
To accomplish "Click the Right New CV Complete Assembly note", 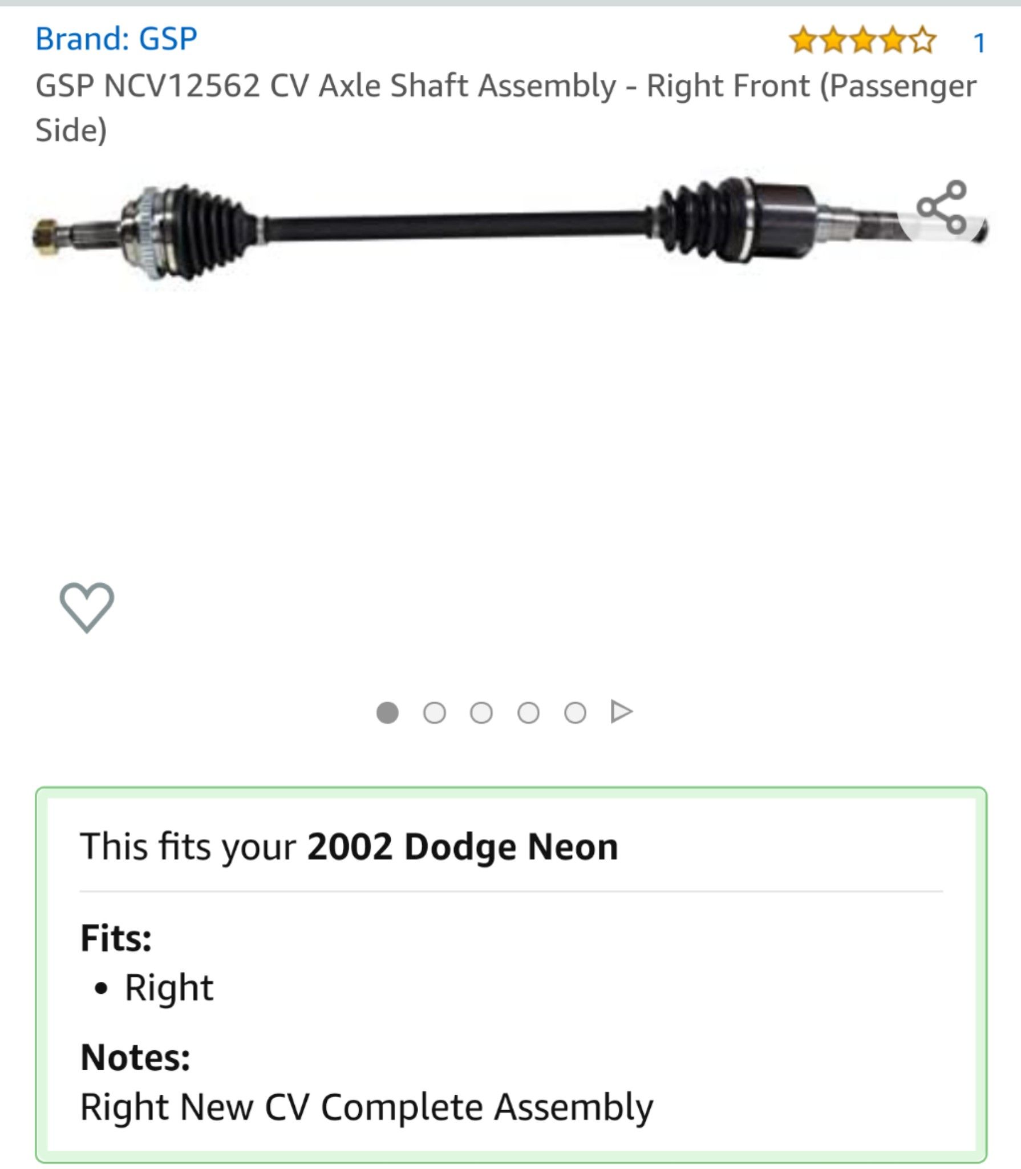I will (367, 1108).
